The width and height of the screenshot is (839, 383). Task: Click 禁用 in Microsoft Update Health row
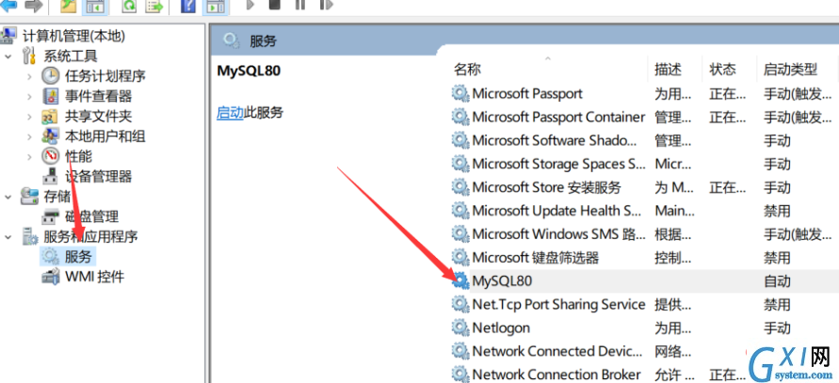coord(777,211)
